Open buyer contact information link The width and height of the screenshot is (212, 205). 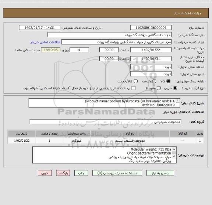pyautogui.click(x=45, y=42)
